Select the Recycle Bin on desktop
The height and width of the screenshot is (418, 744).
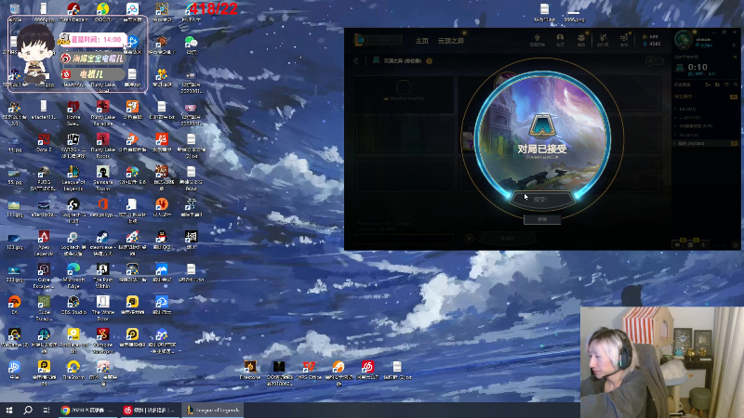[14, 12]
